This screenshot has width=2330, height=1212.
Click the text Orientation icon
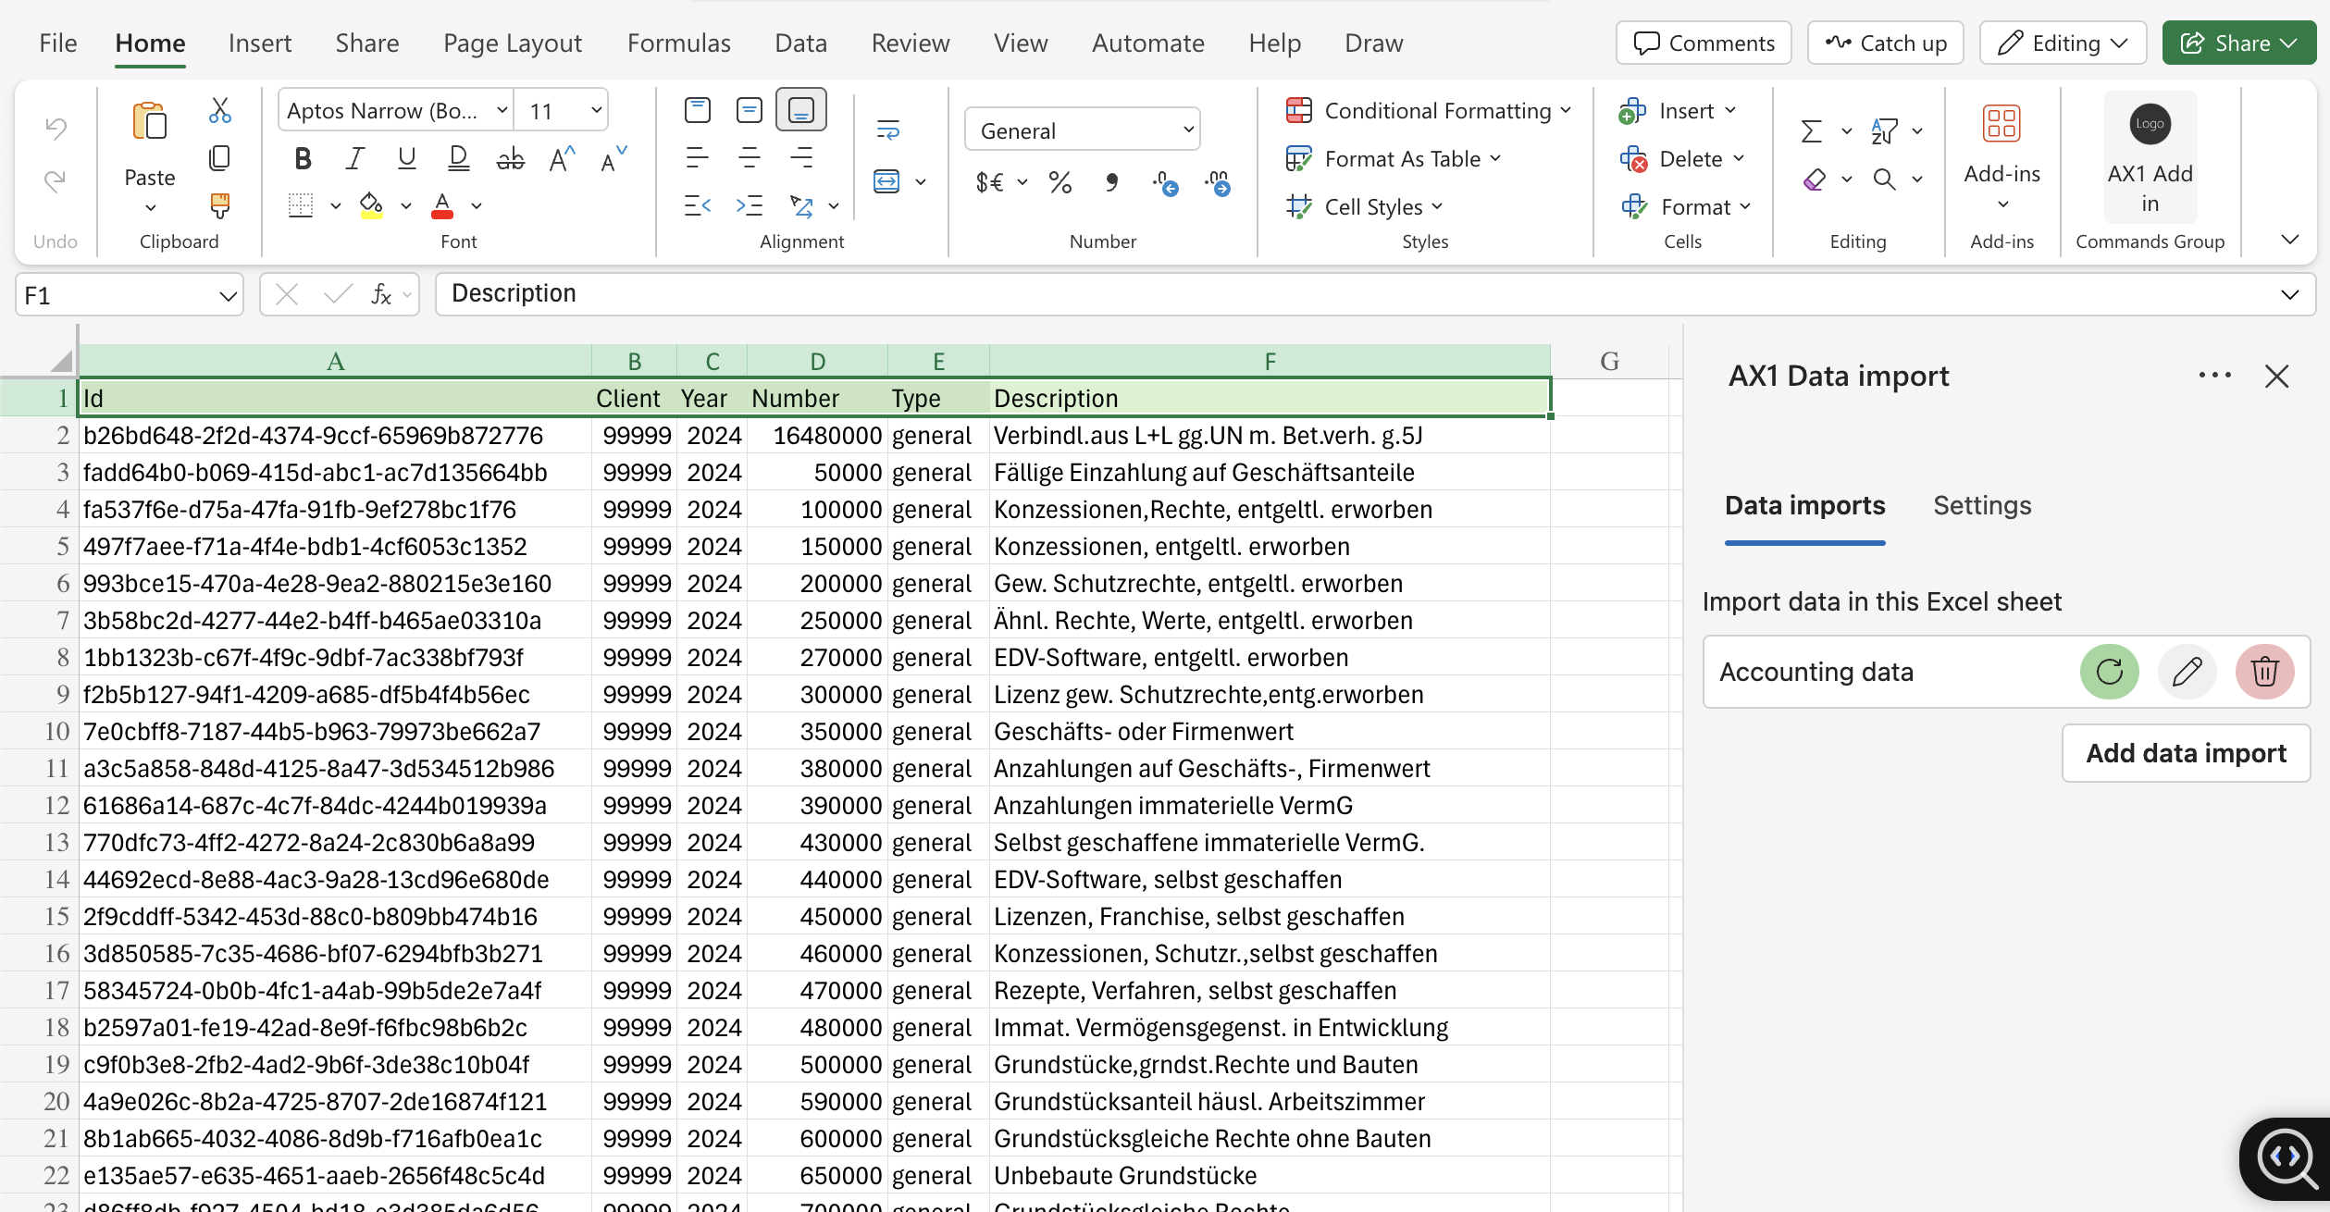(x=801, y=205)
